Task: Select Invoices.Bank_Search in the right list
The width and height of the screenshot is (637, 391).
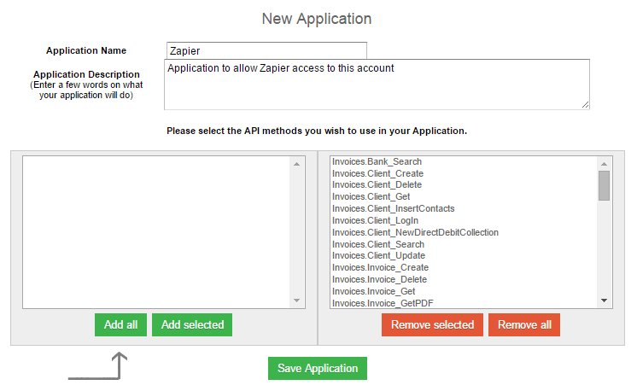Action: tap(377, 161)
